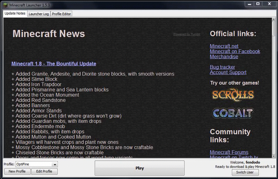The width and height of the screenshot is (278, 179).
Task: Click the 'Added Guardian mobs, with item drops' line
Action: coord(56,121)
